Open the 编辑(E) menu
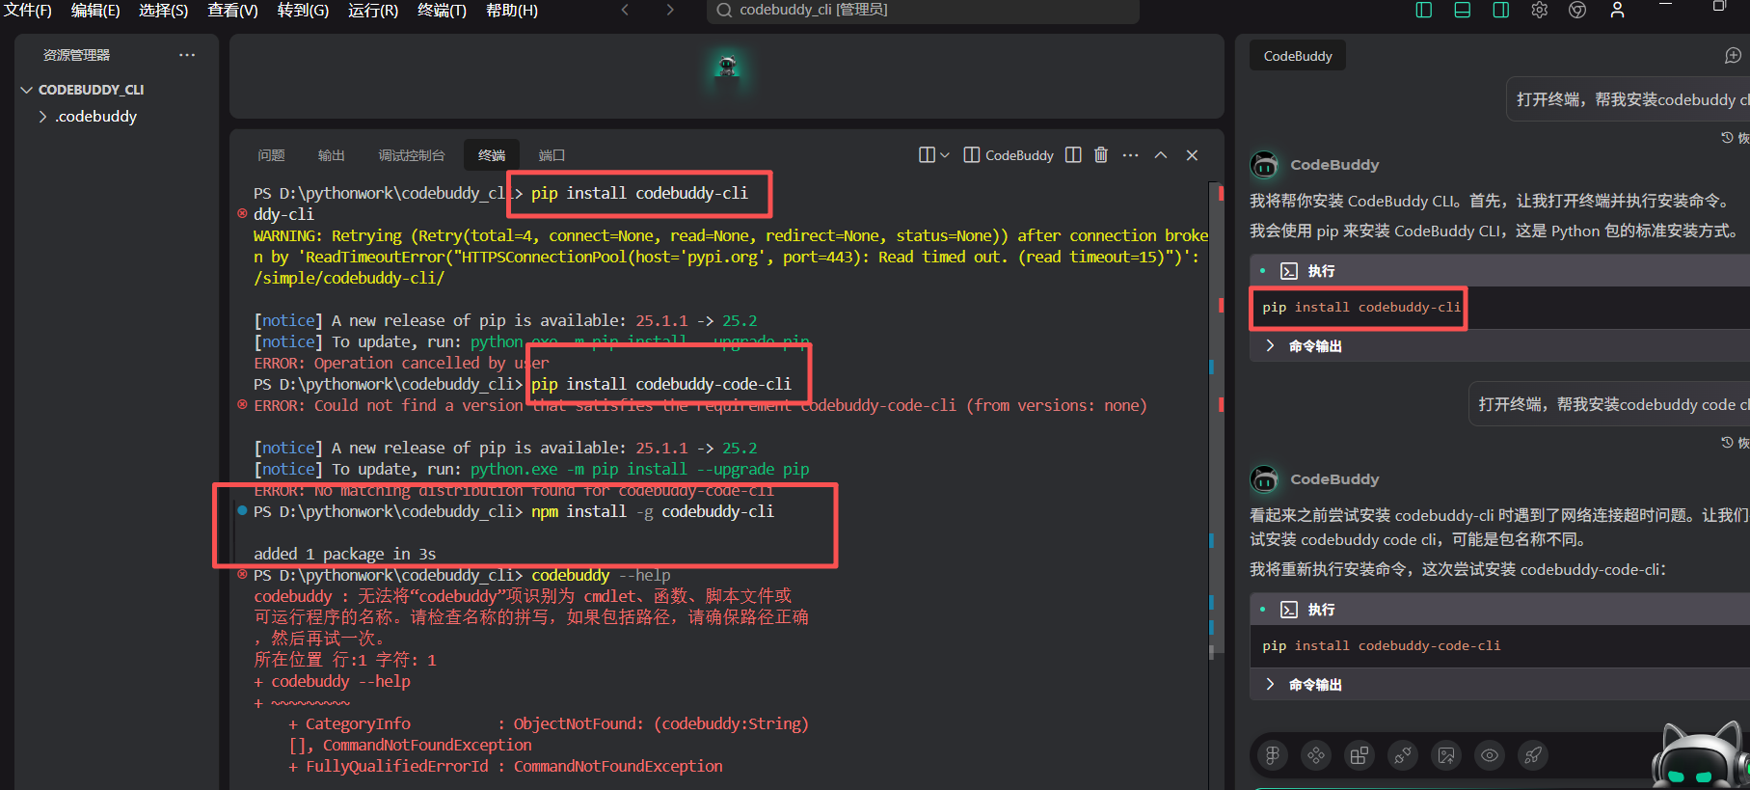1750x790 pixels. [x=95, y=11]
